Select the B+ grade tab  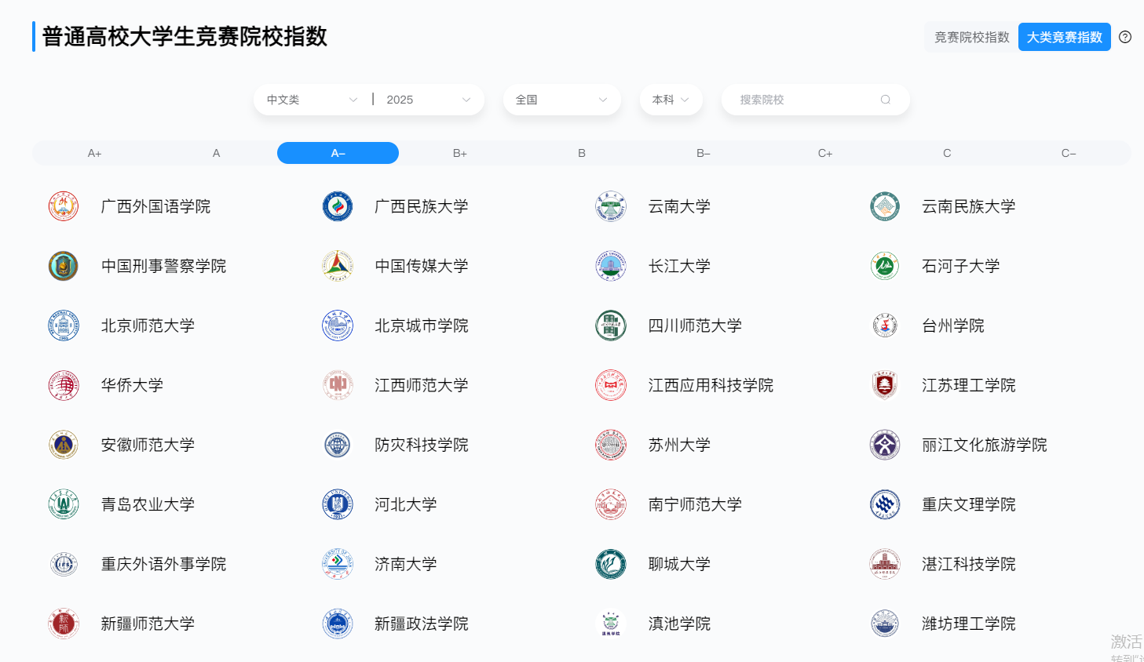coord(460,153)
